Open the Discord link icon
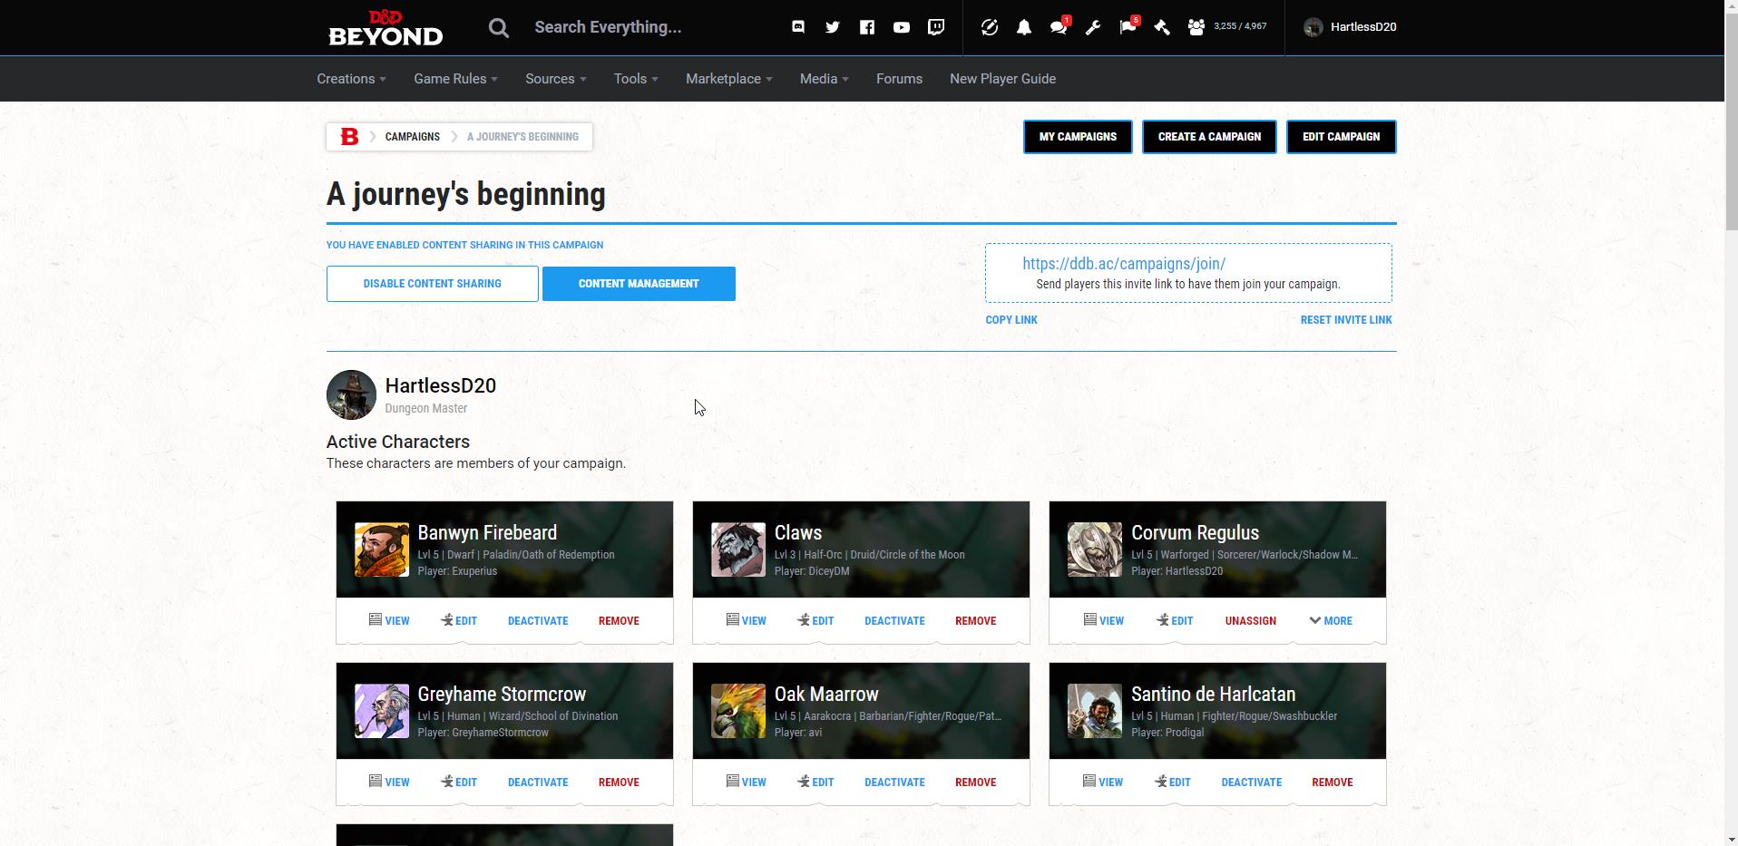 pos(798,27)
